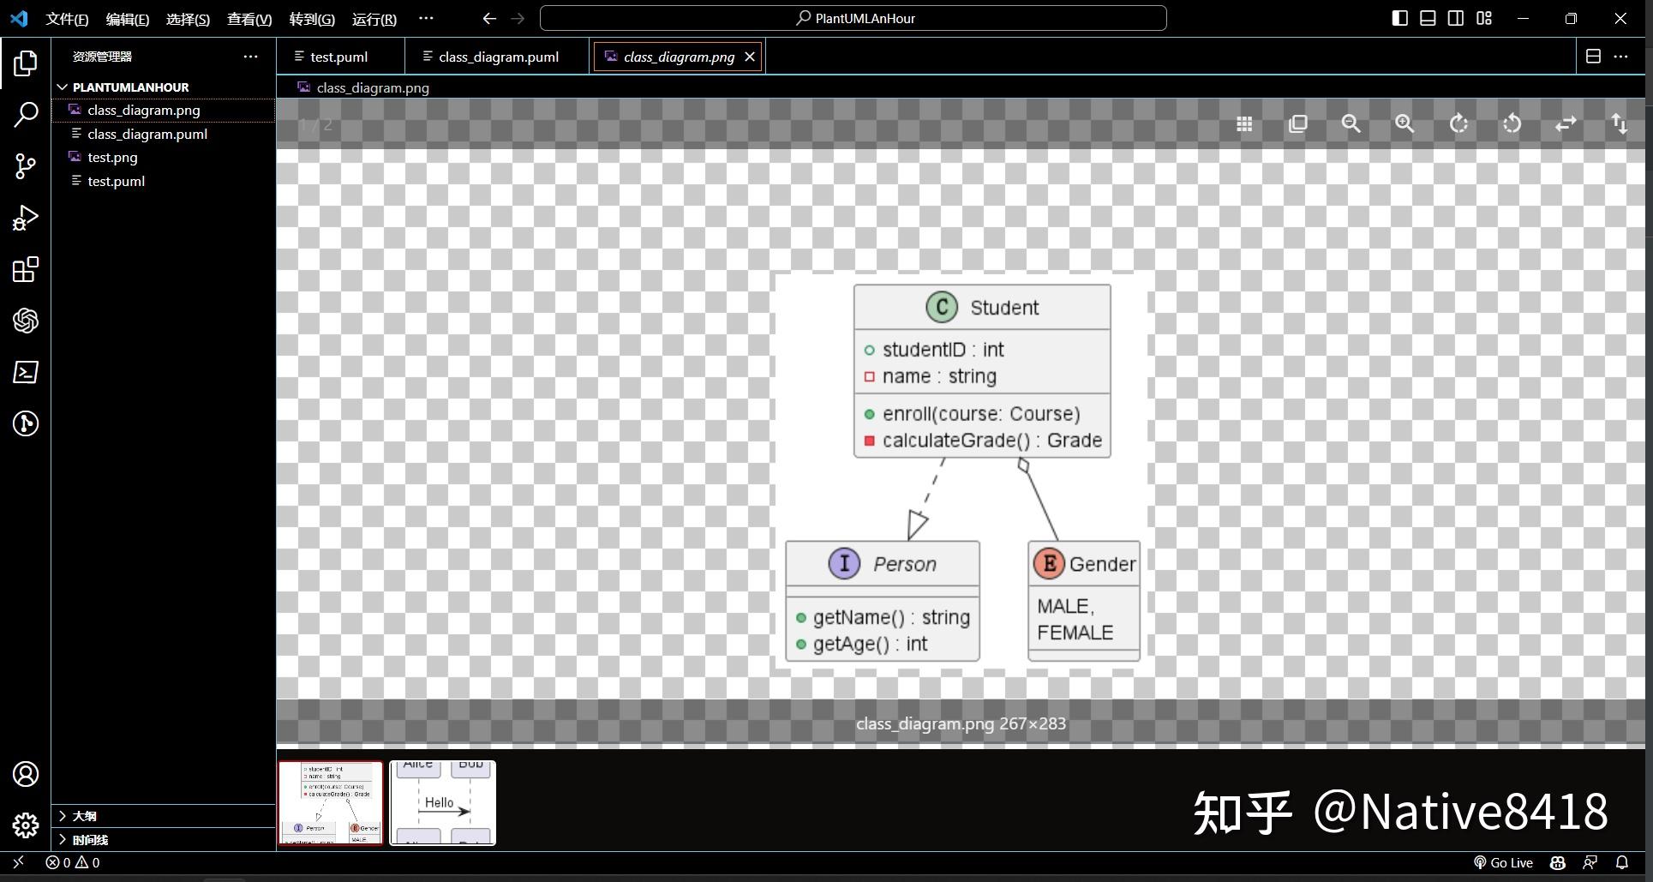Go forward with the navigation arrow
Viewport: 1653px width, 882px height.
(518, 18)
